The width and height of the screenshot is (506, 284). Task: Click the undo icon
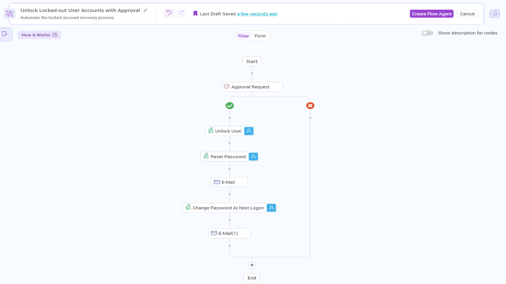(169, 13)
